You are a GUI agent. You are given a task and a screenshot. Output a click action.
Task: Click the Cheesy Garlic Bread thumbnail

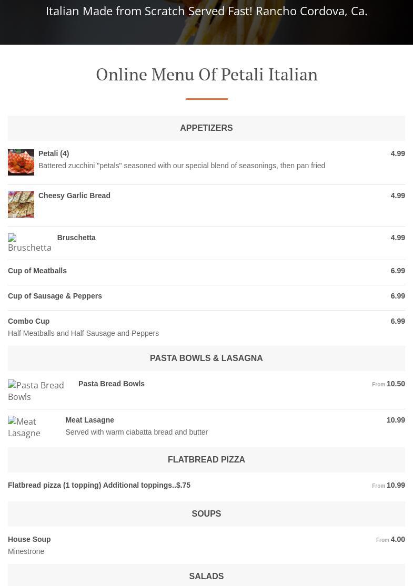[x=21, y=204]
